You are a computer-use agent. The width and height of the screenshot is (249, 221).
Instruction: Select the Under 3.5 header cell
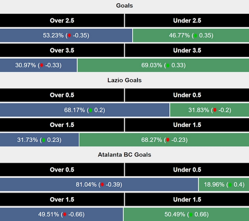(187, 50)
